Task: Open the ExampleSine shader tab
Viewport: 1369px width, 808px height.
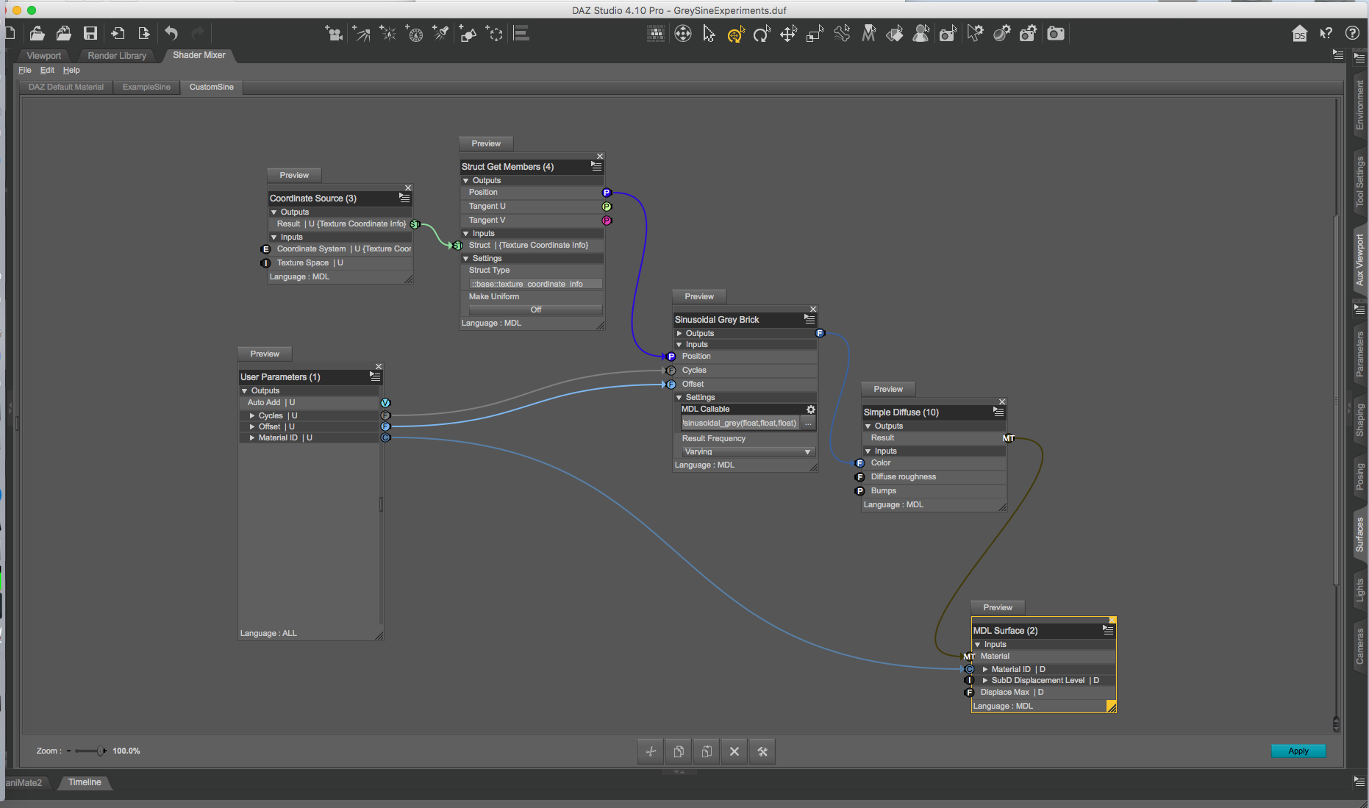Action: point(146,87)
